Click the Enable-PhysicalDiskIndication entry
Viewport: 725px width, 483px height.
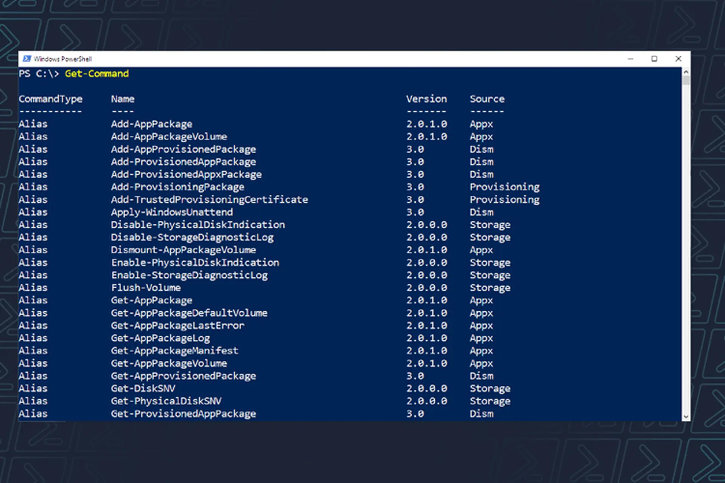tap(195, 263)
